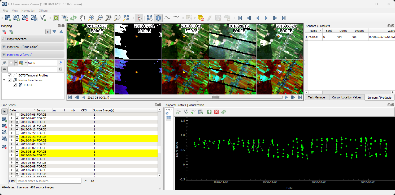395x195 pixels.
Task: Open the Navigation menu
Action: (x=28, y=11)
